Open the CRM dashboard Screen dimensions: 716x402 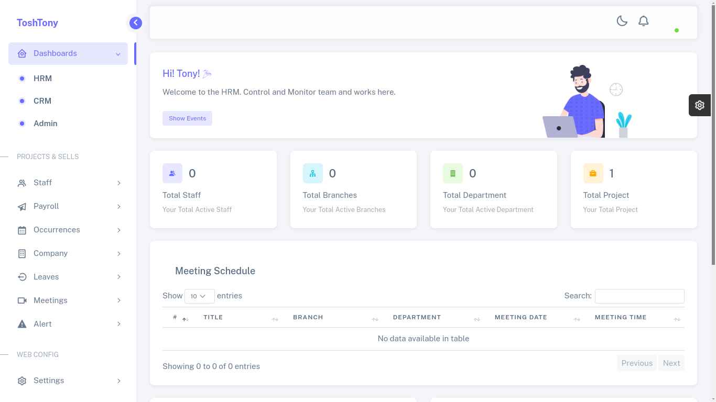tap(42, 101)
